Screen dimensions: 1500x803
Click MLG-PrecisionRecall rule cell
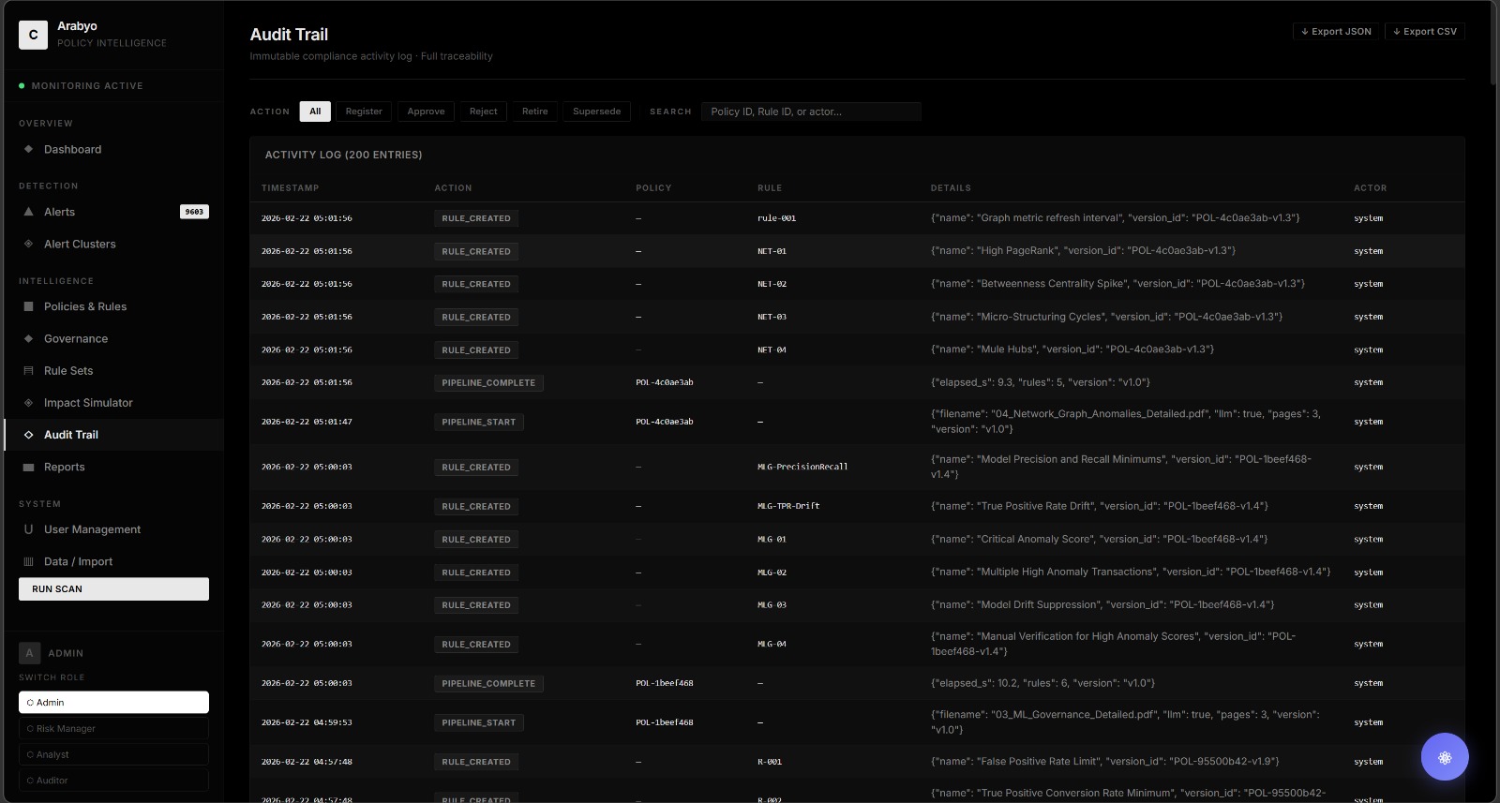pyautogui.click(x=802, y=467)
